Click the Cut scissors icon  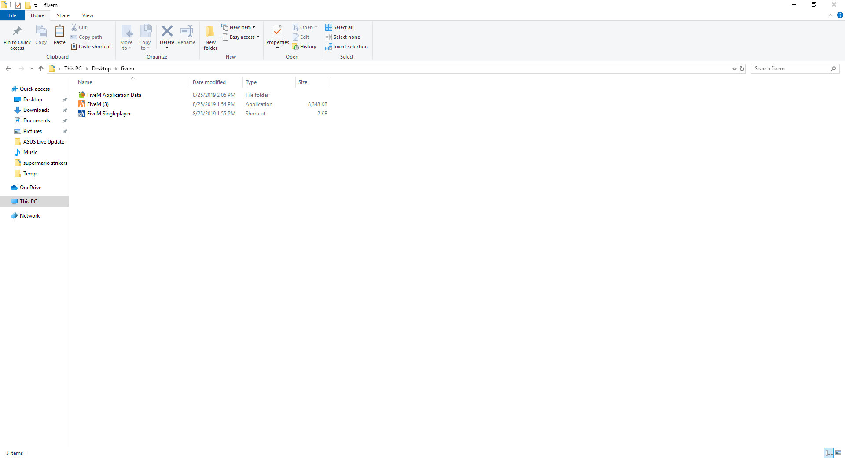(x=74, y=27)
